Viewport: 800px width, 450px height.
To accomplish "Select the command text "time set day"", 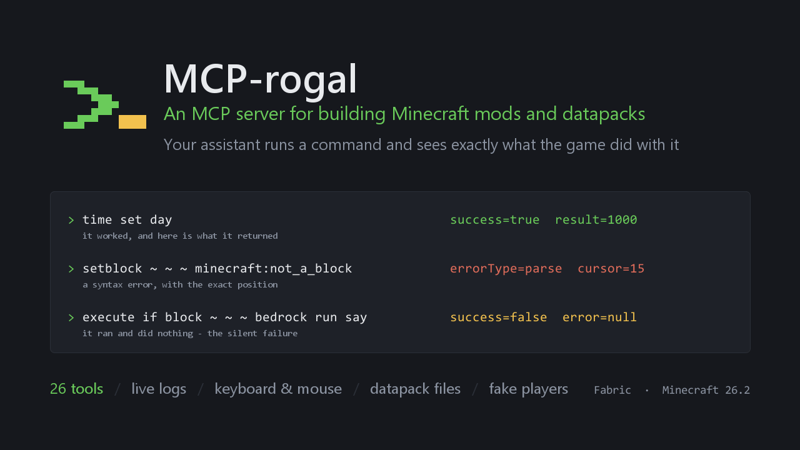I will [x=127, y=219].
